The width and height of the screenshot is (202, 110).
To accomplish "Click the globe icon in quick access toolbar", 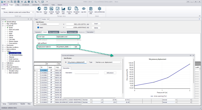I will point(29,2).
